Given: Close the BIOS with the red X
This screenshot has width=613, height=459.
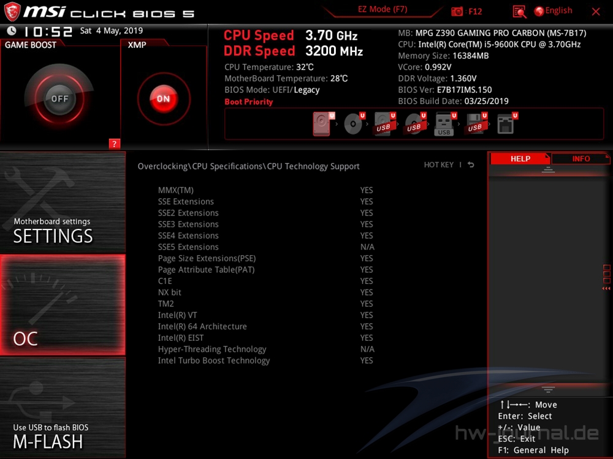Looking at the screenshot, I should 596,11.
